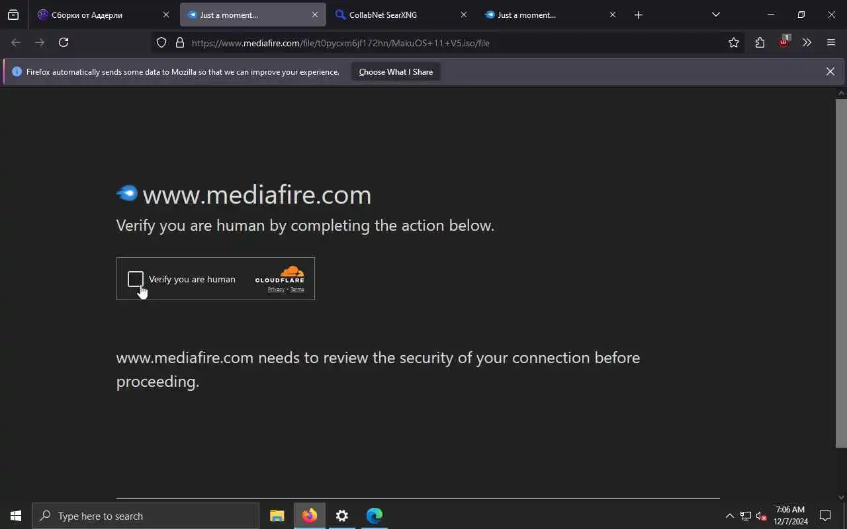
Task: Click the MediaFire flame logo
Action: [127, 193]
